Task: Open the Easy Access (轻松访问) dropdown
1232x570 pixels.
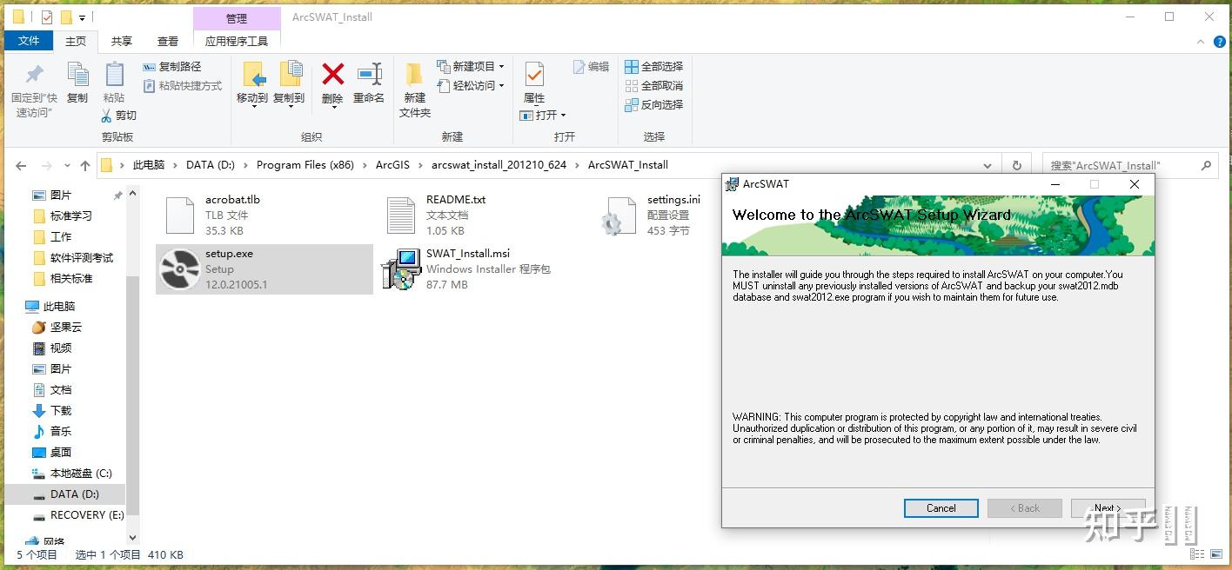Action: point(472,85)
